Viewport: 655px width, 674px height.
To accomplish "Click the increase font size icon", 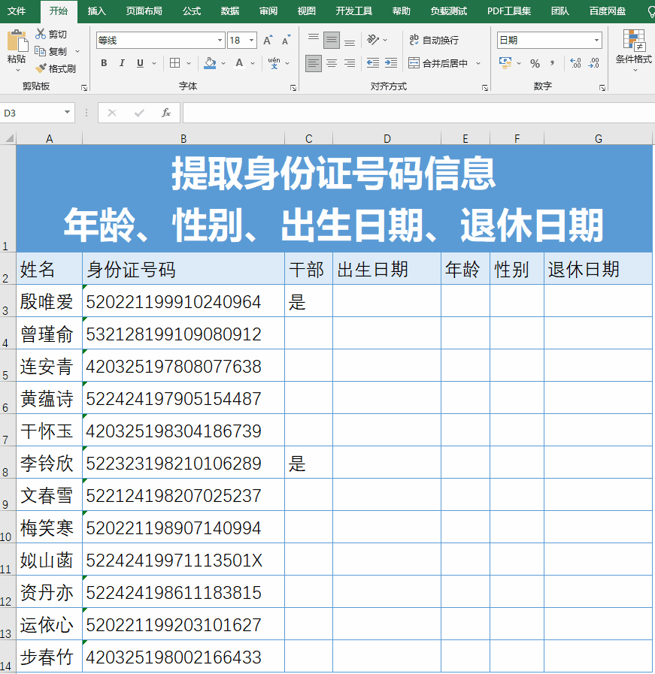I will (x=268, y=41).
